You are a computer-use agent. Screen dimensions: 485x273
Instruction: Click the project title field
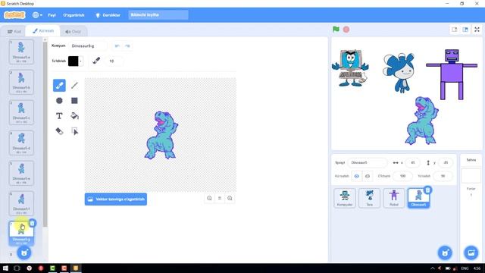[x=158, y=15]
